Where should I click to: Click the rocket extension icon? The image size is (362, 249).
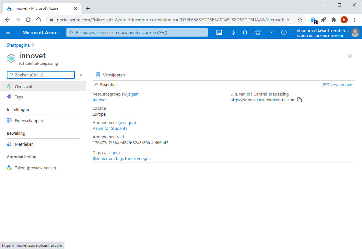323,20
